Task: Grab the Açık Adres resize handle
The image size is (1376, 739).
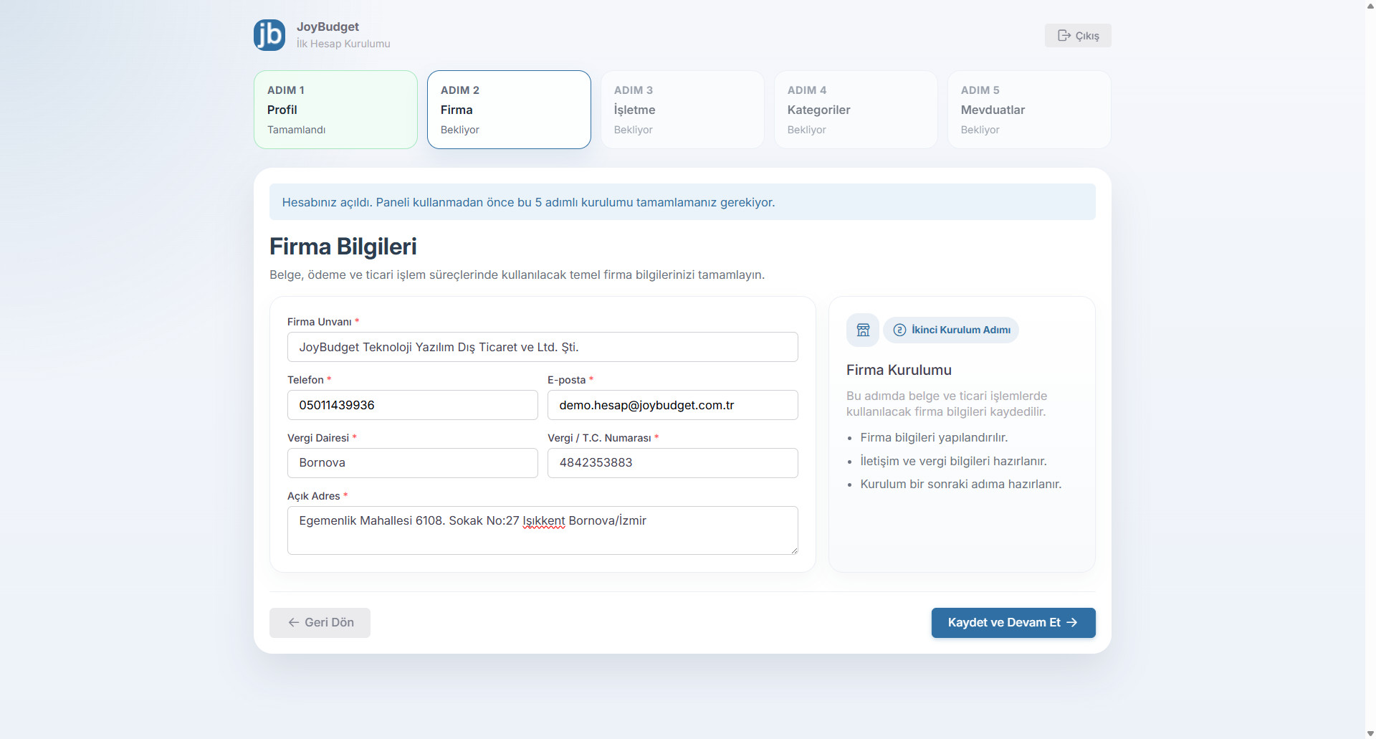Action: pos(794,550)
